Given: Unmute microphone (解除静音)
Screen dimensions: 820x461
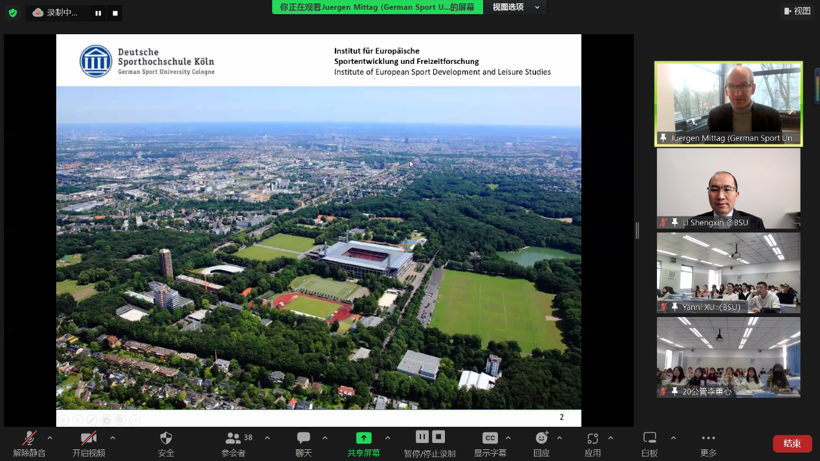Looking at the screenshot, I should click(x=29, y=443).
